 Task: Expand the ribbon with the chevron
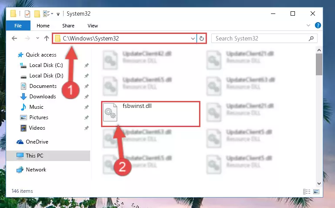point(308,25)
